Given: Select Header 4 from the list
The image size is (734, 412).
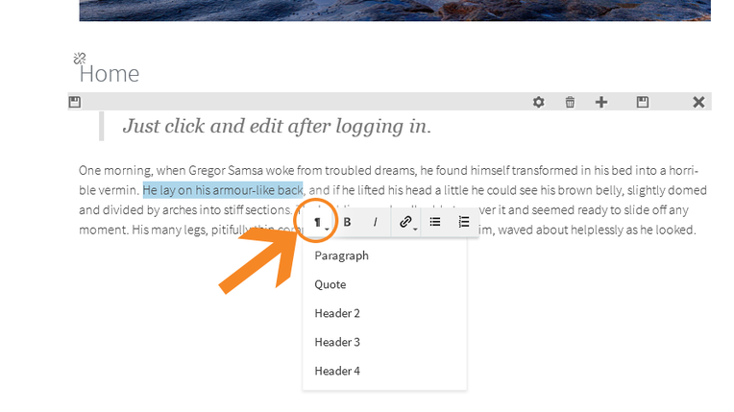Looking at the screenshot, I should [337, 371].
